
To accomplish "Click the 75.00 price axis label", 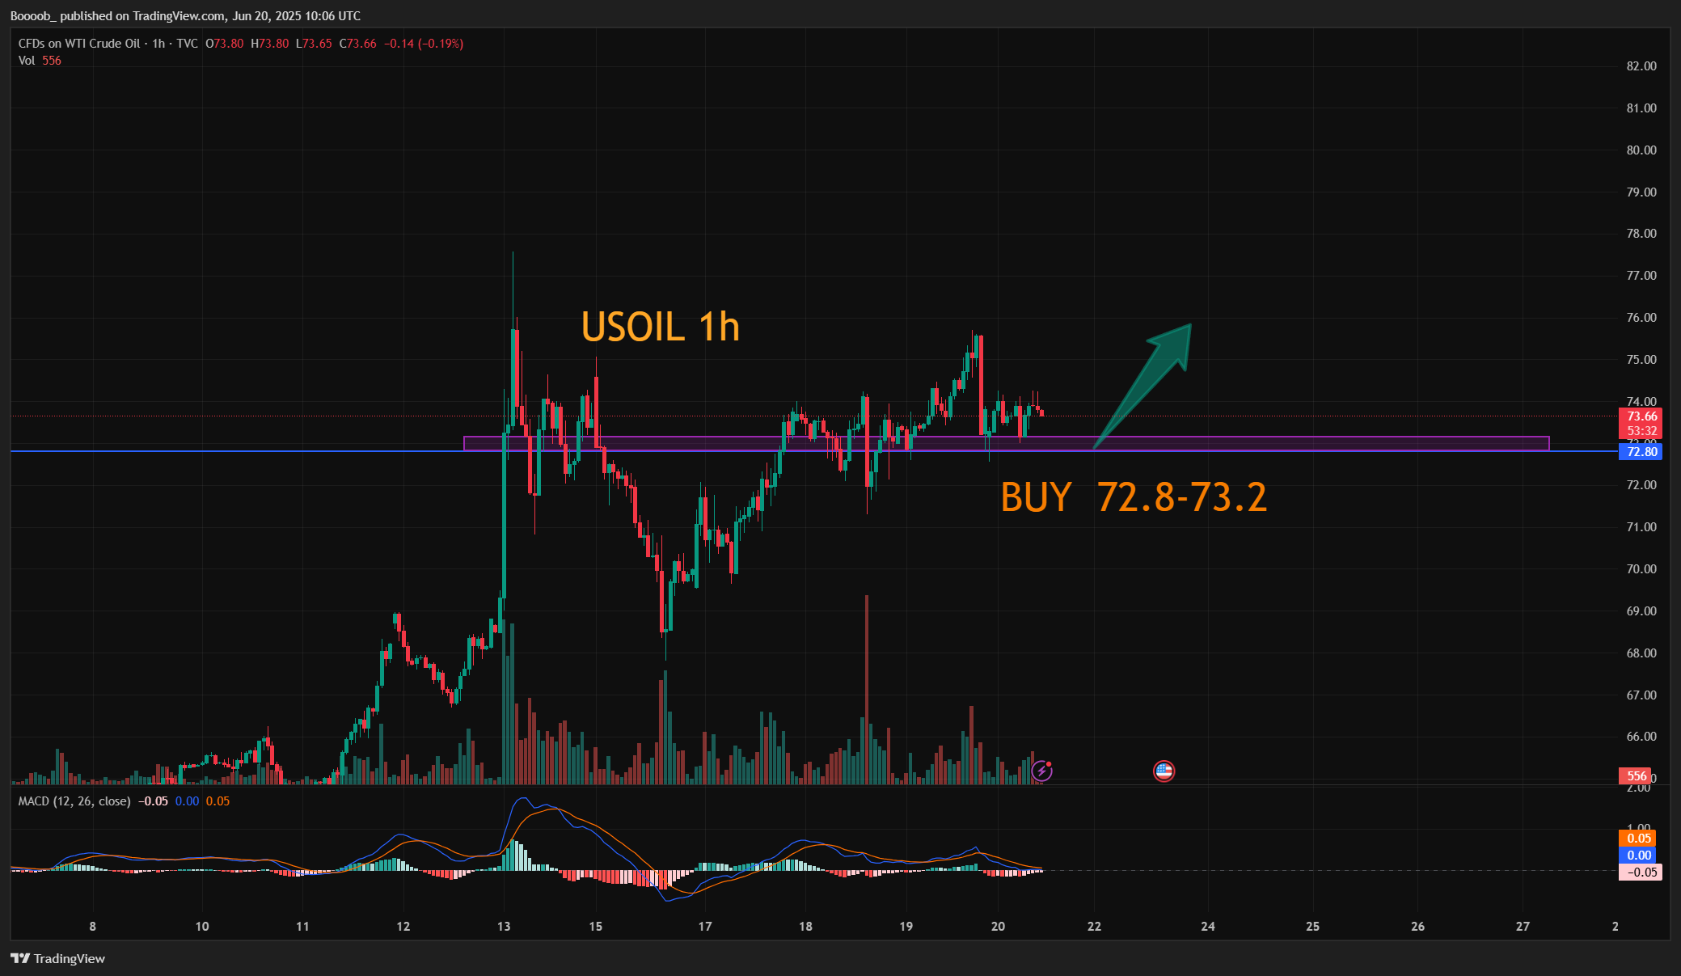I will point(1641,360).
